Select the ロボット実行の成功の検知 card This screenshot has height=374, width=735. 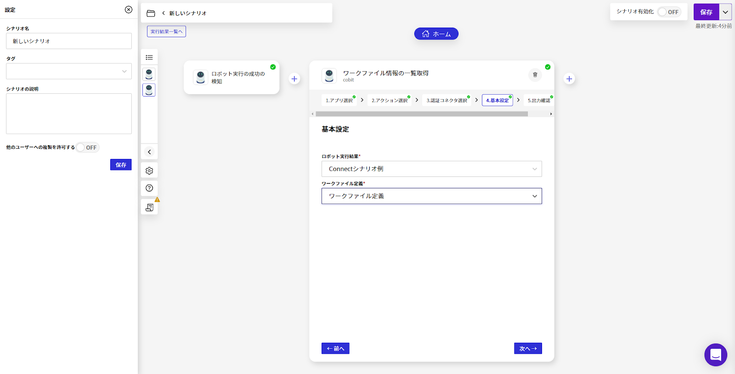pyautogui.click(x=232, y=78)
